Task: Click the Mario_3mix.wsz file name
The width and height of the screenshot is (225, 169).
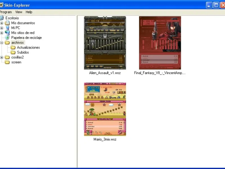Action: coord(105,139)
